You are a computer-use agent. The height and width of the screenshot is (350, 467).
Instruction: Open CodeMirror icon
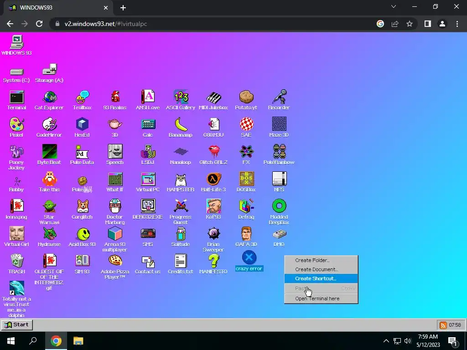[49, 128]
